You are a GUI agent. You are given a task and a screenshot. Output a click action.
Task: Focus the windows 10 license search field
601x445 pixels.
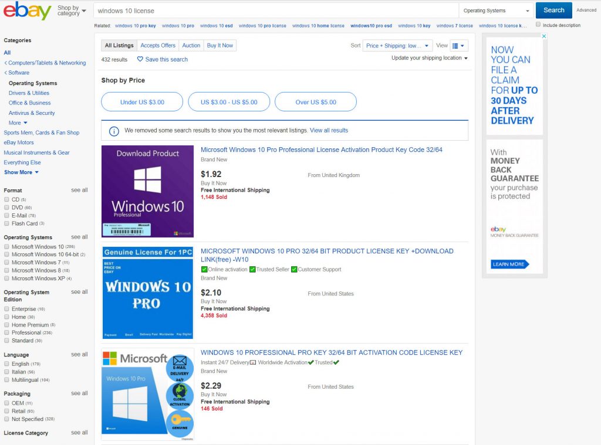click(276, 11)
